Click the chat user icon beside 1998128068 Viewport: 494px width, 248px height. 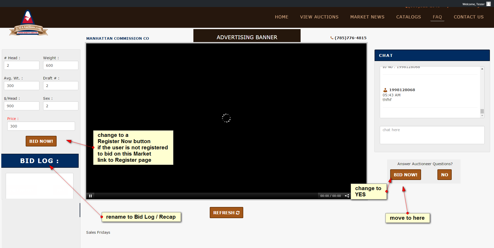click(x=385, y=90)
